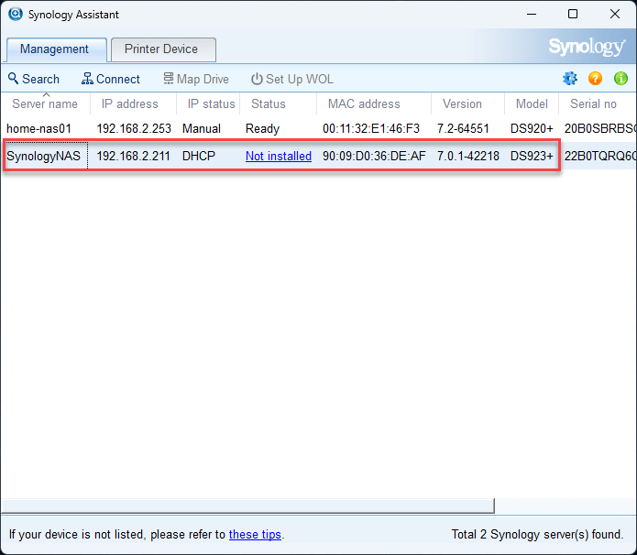The width and height of the screenshot is (637, 555).
Task: Switch to the Printer Device tab
Action: [x=163, y=49]
